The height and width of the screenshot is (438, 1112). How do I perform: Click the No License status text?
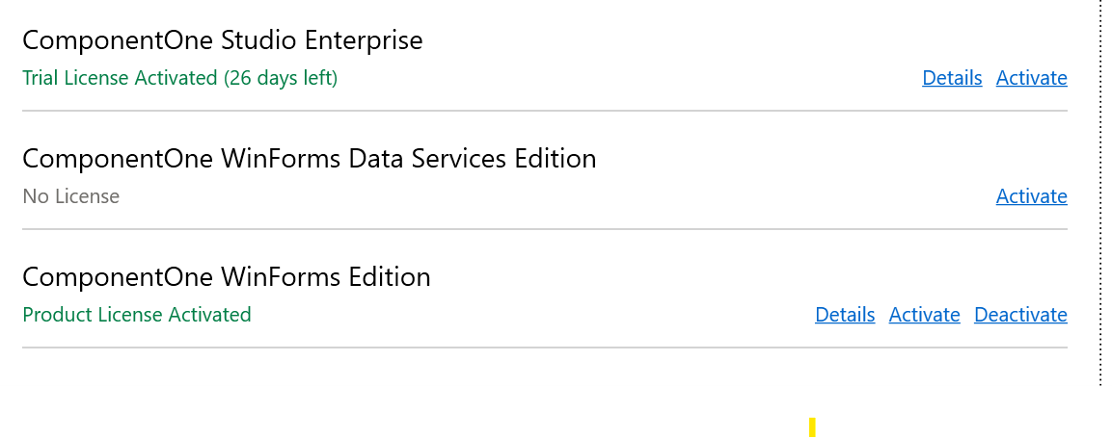70,196
